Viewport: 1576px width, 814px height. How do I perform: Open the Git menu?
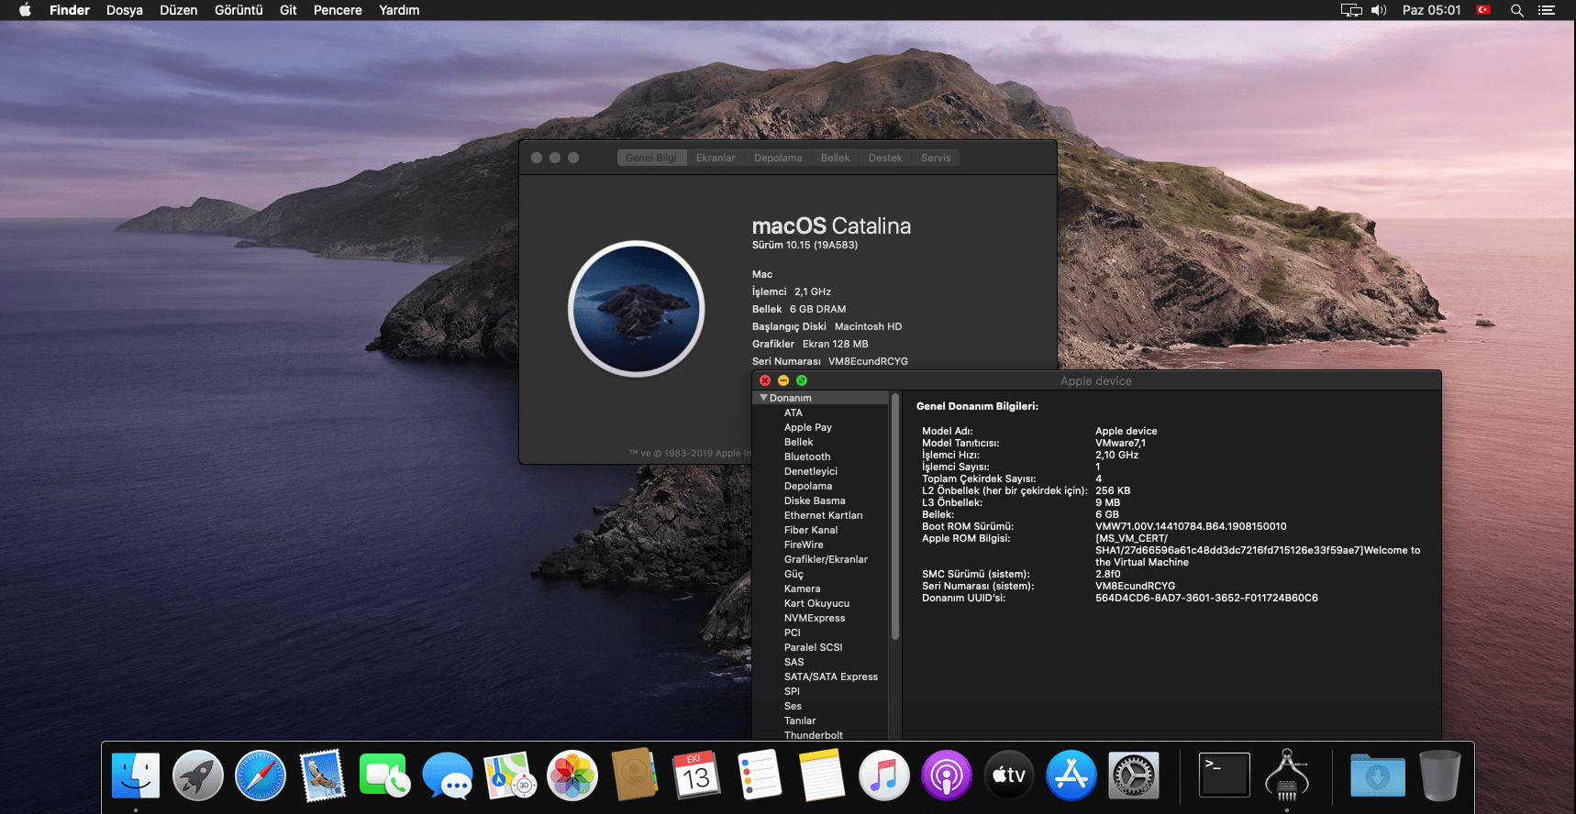point(288,10)
